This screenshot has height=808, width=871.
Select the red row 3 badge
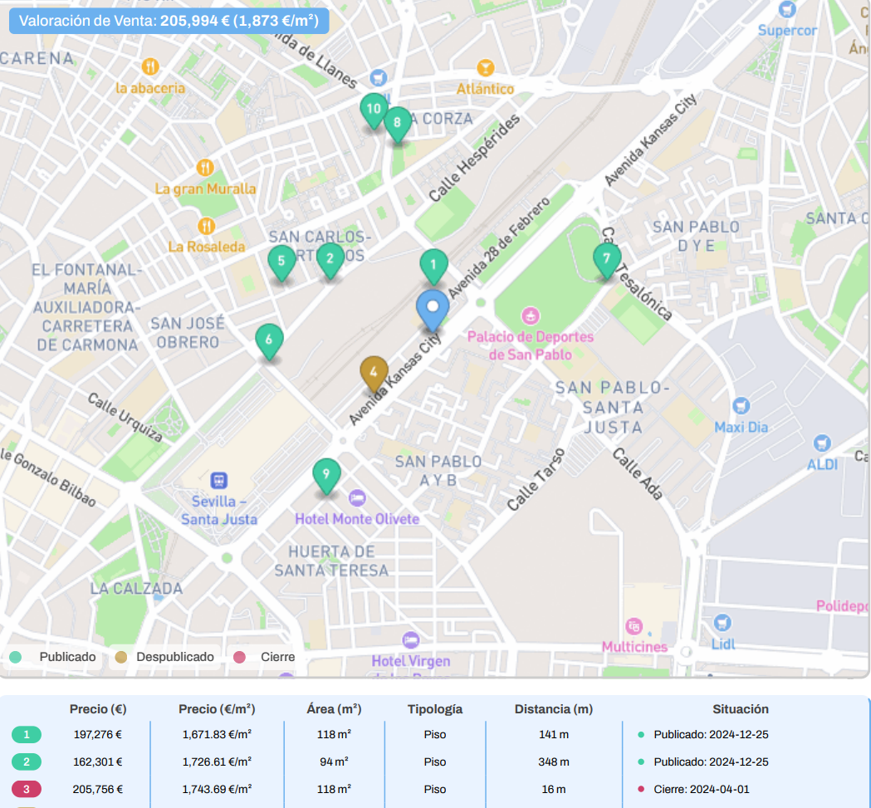[27, 790]
